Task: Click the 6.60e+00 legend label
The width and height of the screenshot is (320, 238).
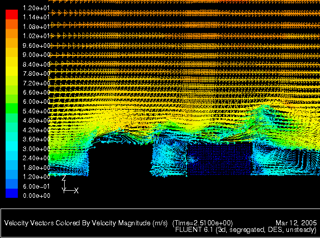Action: pos(36,93)
